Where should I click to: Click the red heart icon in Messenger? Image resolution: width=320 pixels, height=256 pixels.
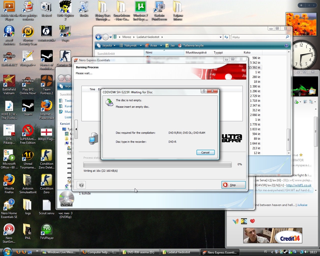click(252, 221)
